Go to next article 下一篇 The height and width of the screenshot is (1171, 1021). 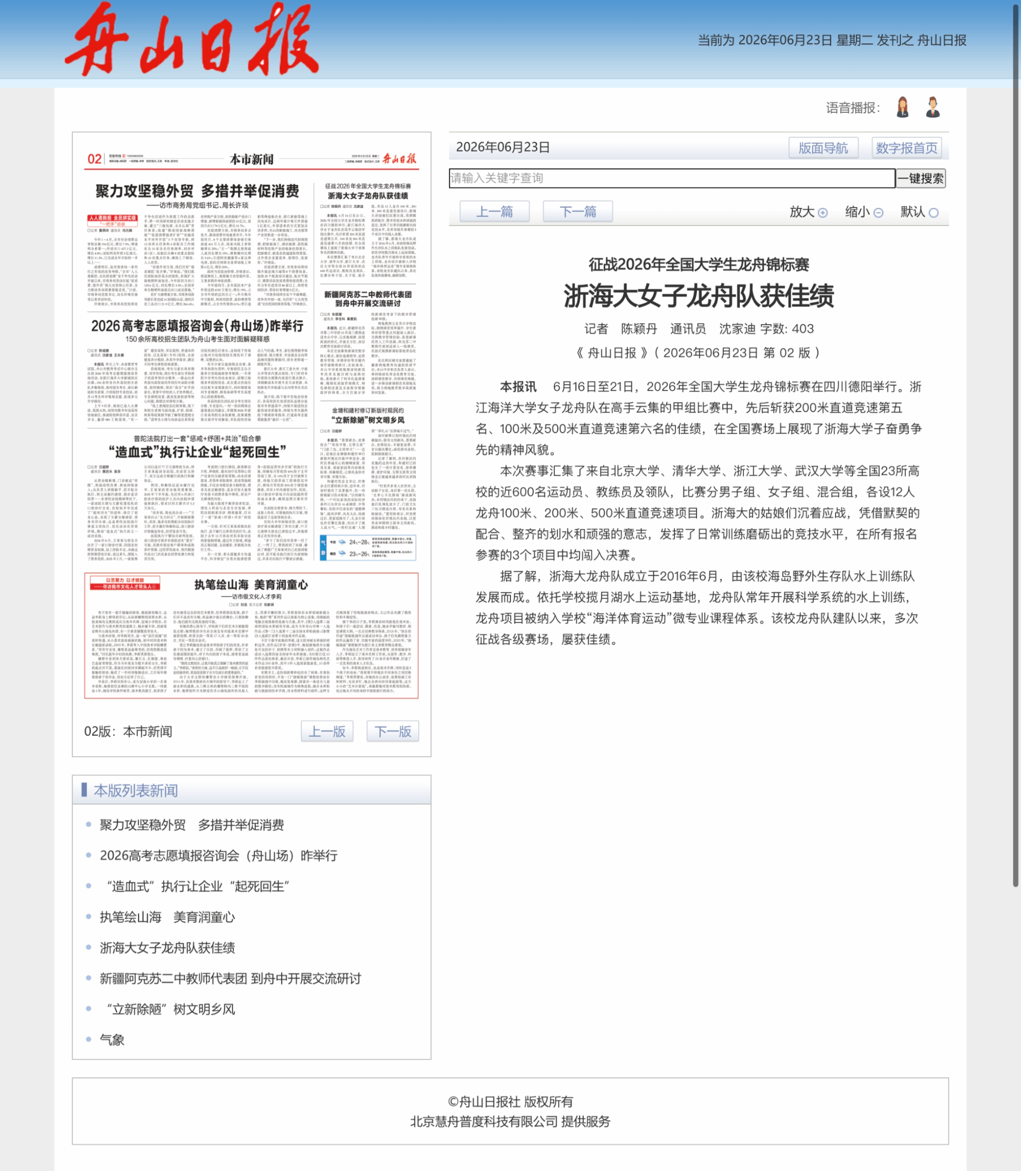tap(578, 211)
